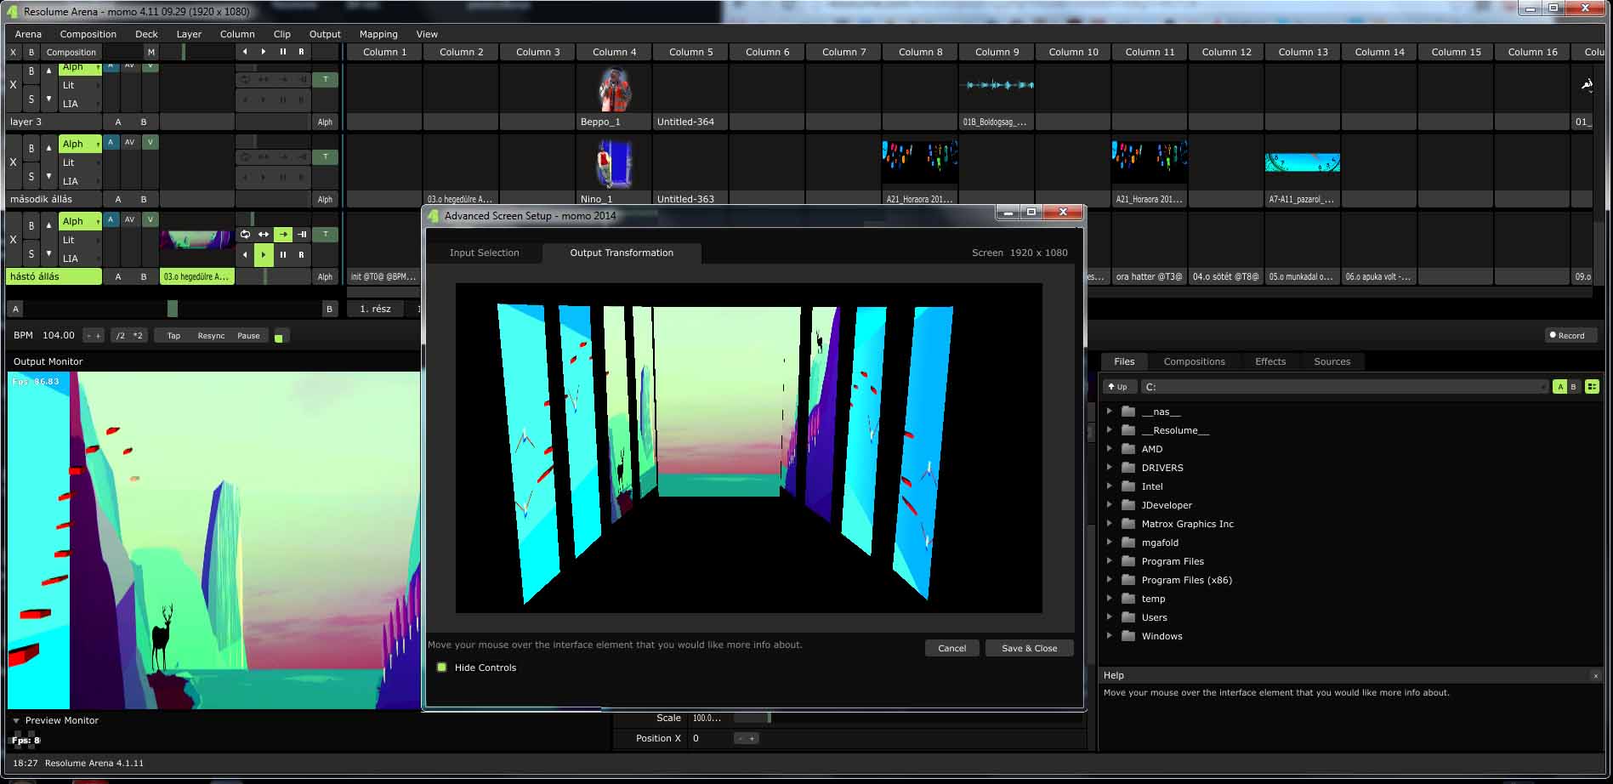Click play-once-and-hold icon on hástó állás layer
This screenshot has height=784, width=1613.
coord(302,234)
